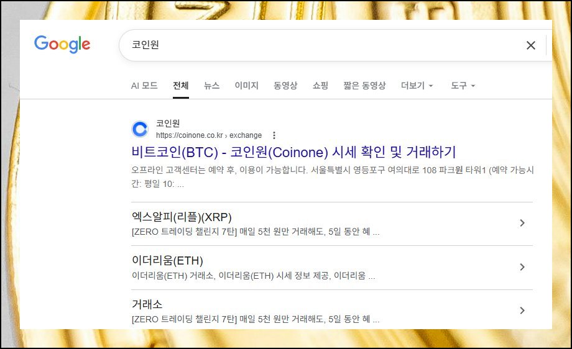572x349 pixels.
Task: Open the 이더리움(ETH) sitelink
Action: click(x=167, y=260)
